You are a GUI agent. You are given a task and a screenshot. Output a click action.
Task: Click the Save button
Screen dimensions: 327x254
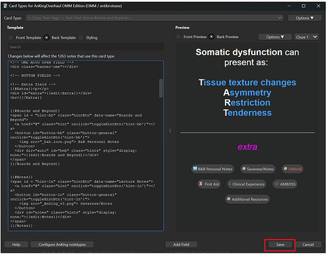pos(280,245)
